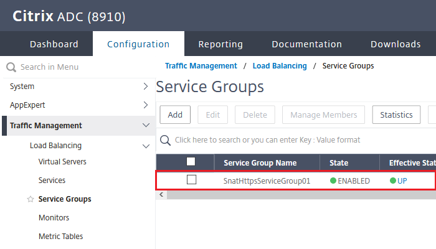The width and height of the screenshot is (436, 249).
Task: Collapse the Traffic Management section
Action: click(146, 125)
